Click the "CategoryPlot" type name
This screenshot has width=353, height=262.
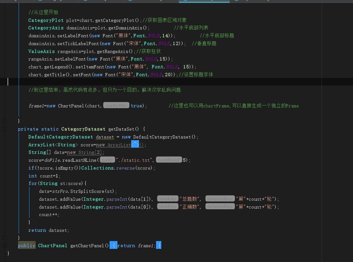click(x=46, y=20)
